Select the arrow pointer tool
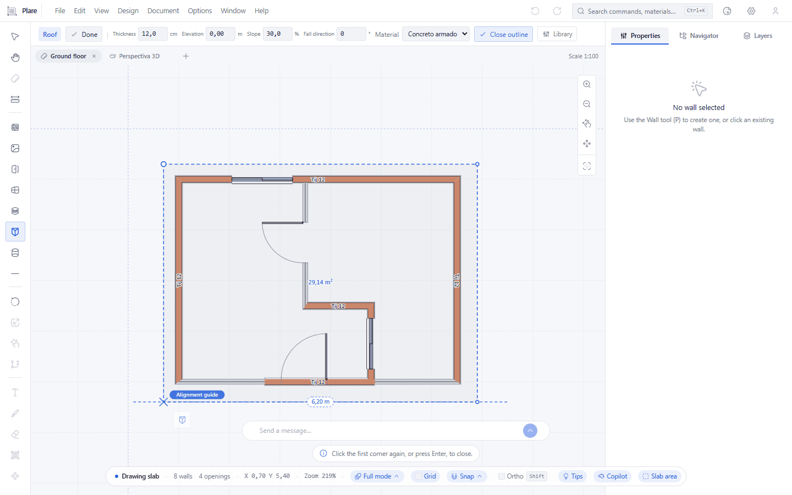Image resolution: width=792 pixels, height=495 pixels. click(x=15, y=36)
